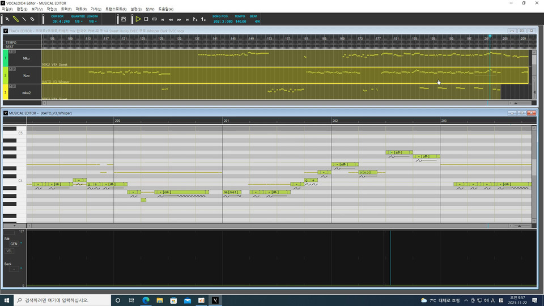
Task: Open the Task View taskbar button
Action: 131,300
